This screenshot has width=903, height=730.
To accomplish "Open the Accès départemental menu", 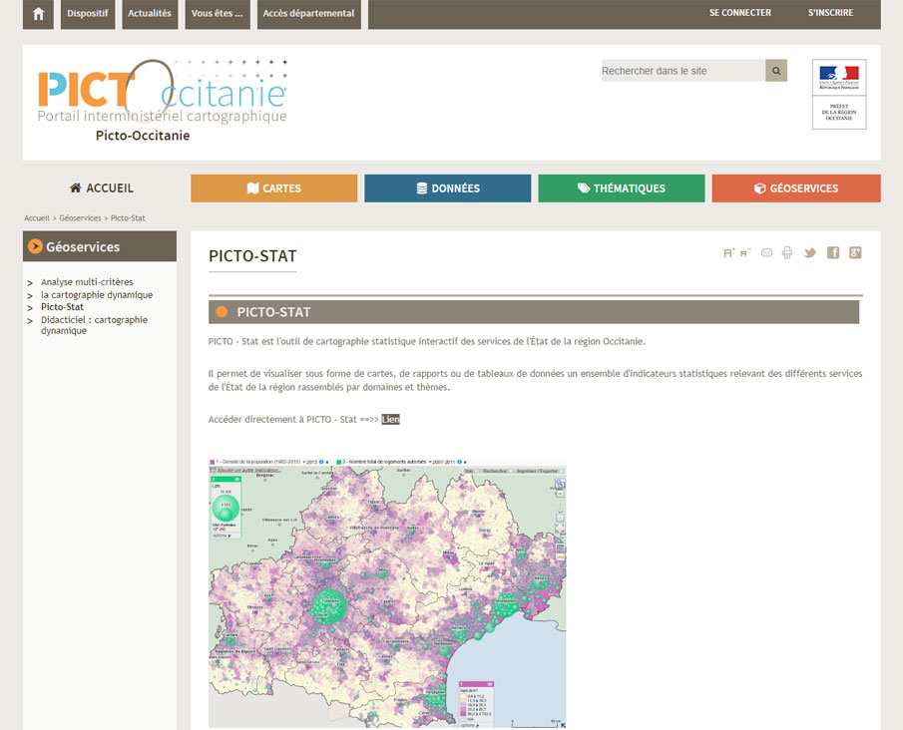I will [x=308, y=14].
